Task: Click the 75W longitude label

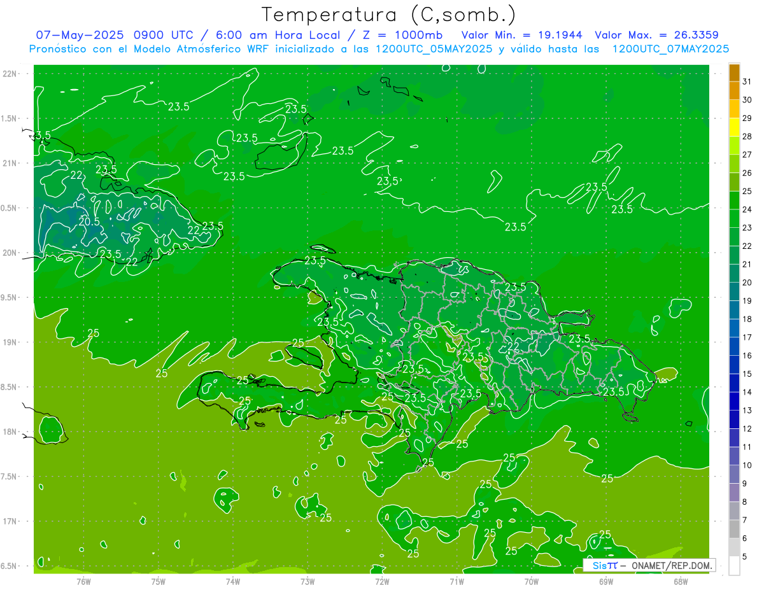Action: (x=159, y=581)
